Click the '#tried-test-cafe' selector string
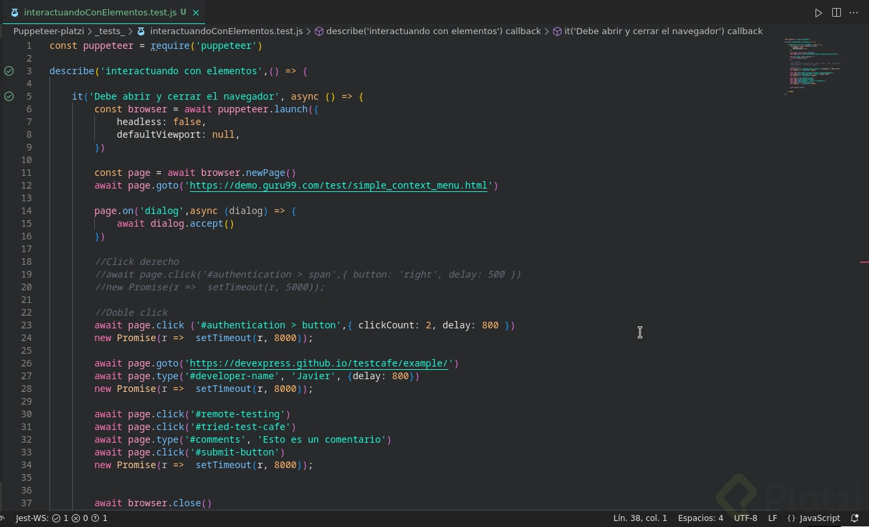Viewport: 869px width, 527px height. click(x=240, y=427)
